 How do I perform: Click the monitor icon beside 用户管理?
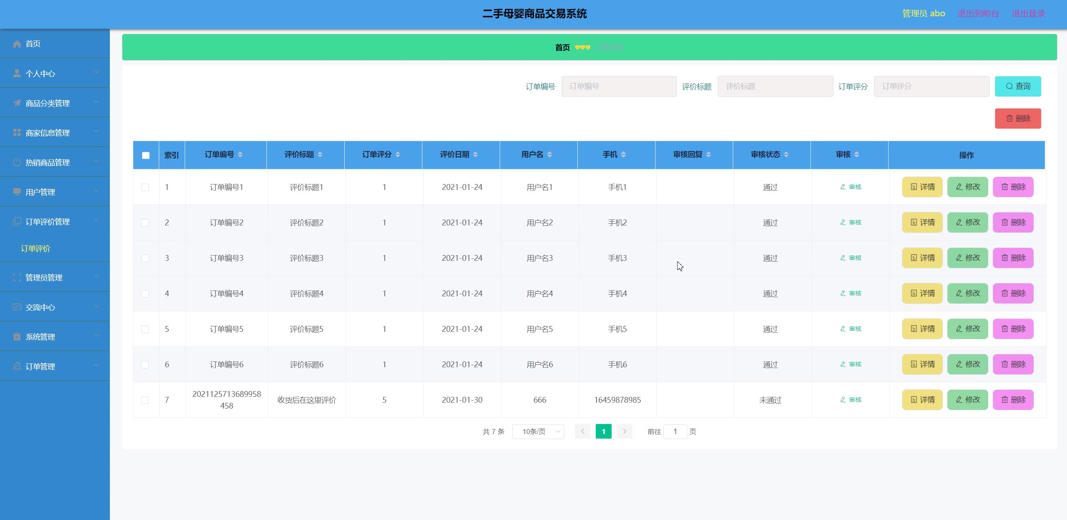coord(17,192)
